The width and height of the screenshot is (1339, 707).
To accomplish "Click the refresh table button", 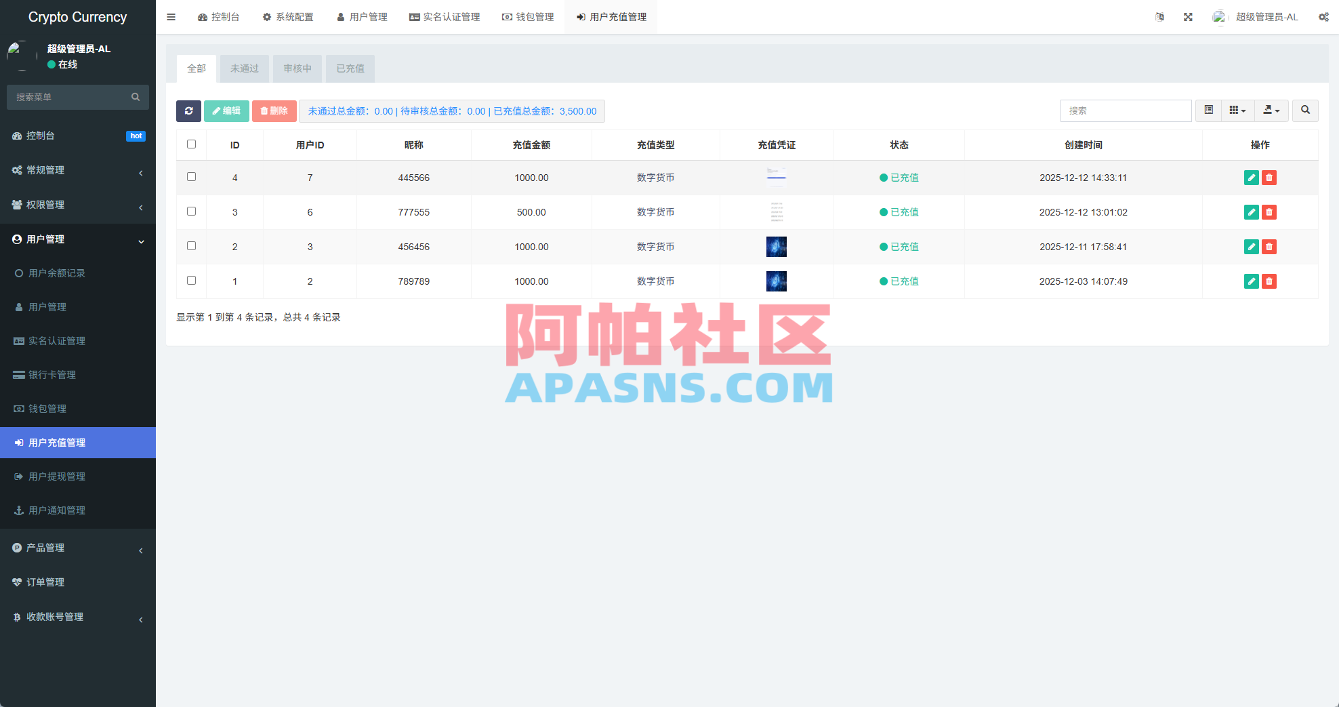I will tap(188, 111).
